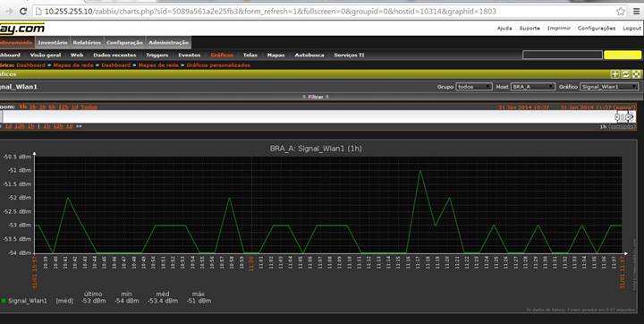Click the add-to-favorites plus icon
The width and height of the screenshot is (644, 324).
[x=614, y=74]
